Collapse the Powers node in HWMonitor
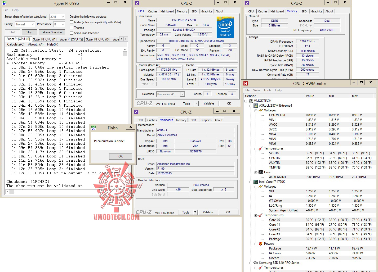 256,244
